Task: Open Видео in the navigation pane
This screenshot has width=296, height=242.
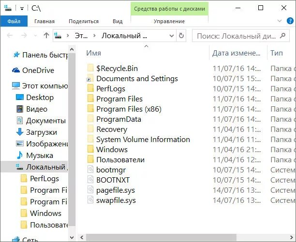Action: click(x=32, y=109)
